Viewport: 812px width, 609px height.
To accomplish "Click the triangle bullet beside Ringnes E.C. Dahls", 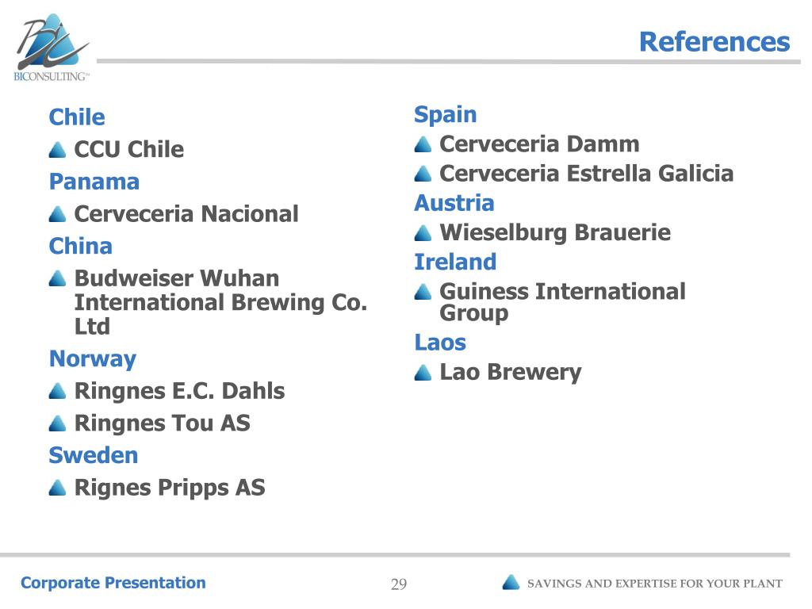I will click(57, 392).
